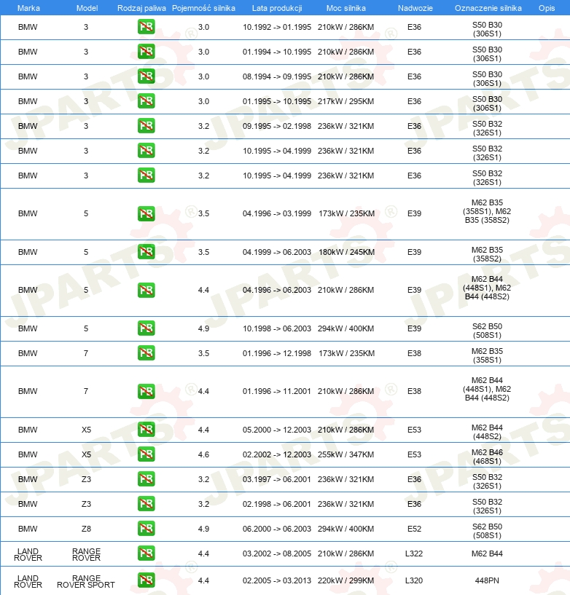Image resolution: width=570 pixels, height=595 pixels.
Task: Click the Opis column header
Action: (547, 8)
